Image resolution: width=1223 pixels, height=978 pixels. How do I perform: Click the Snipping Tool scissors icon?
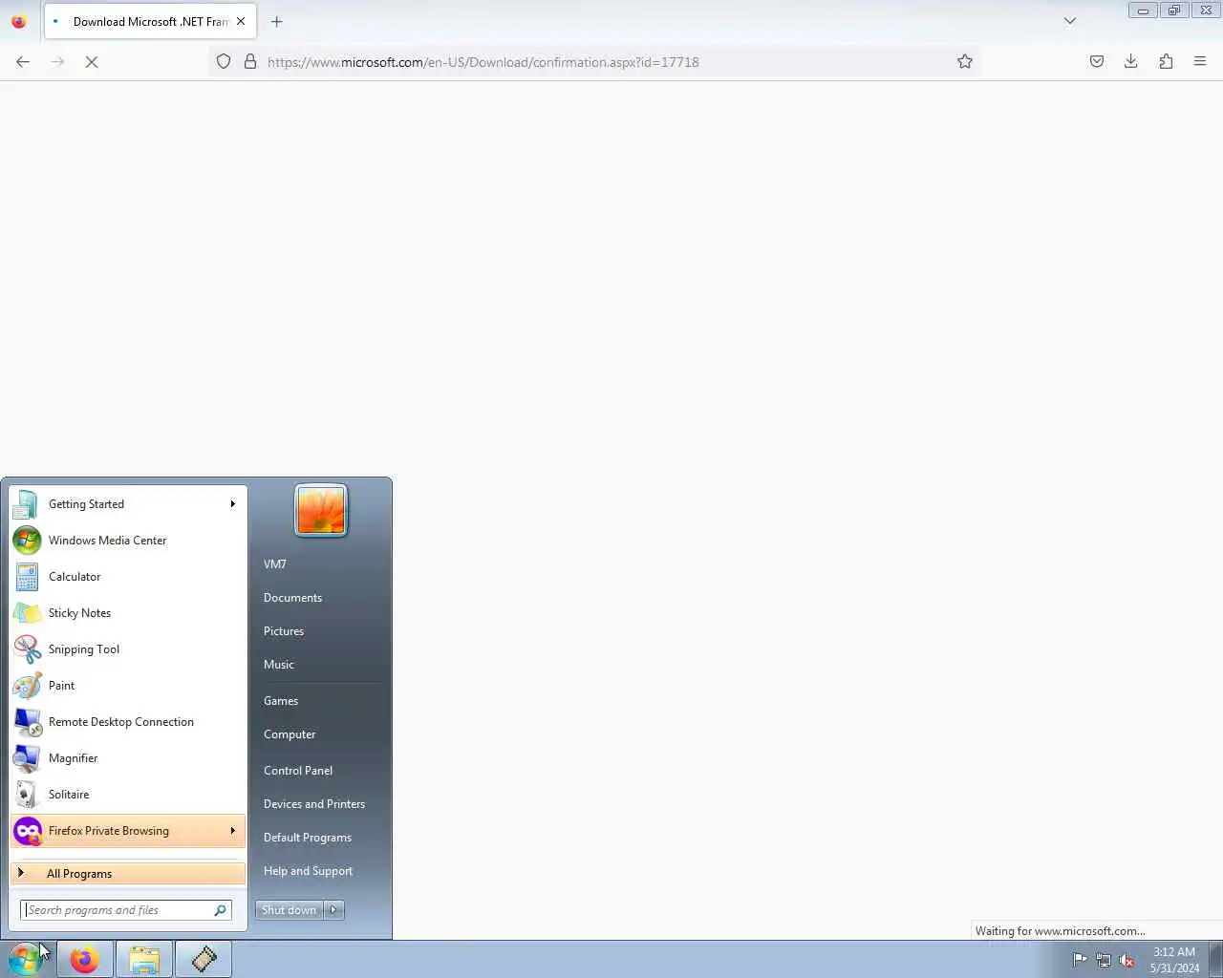28,649
